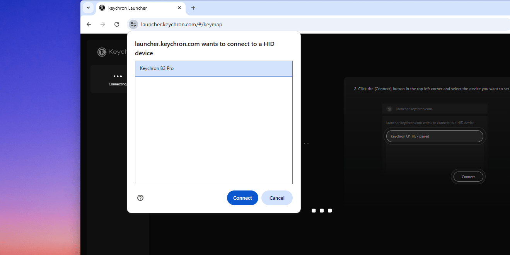Cancel the HID connection dialog
The width and height of the screenshot is (510, 255).
[277, 198]
